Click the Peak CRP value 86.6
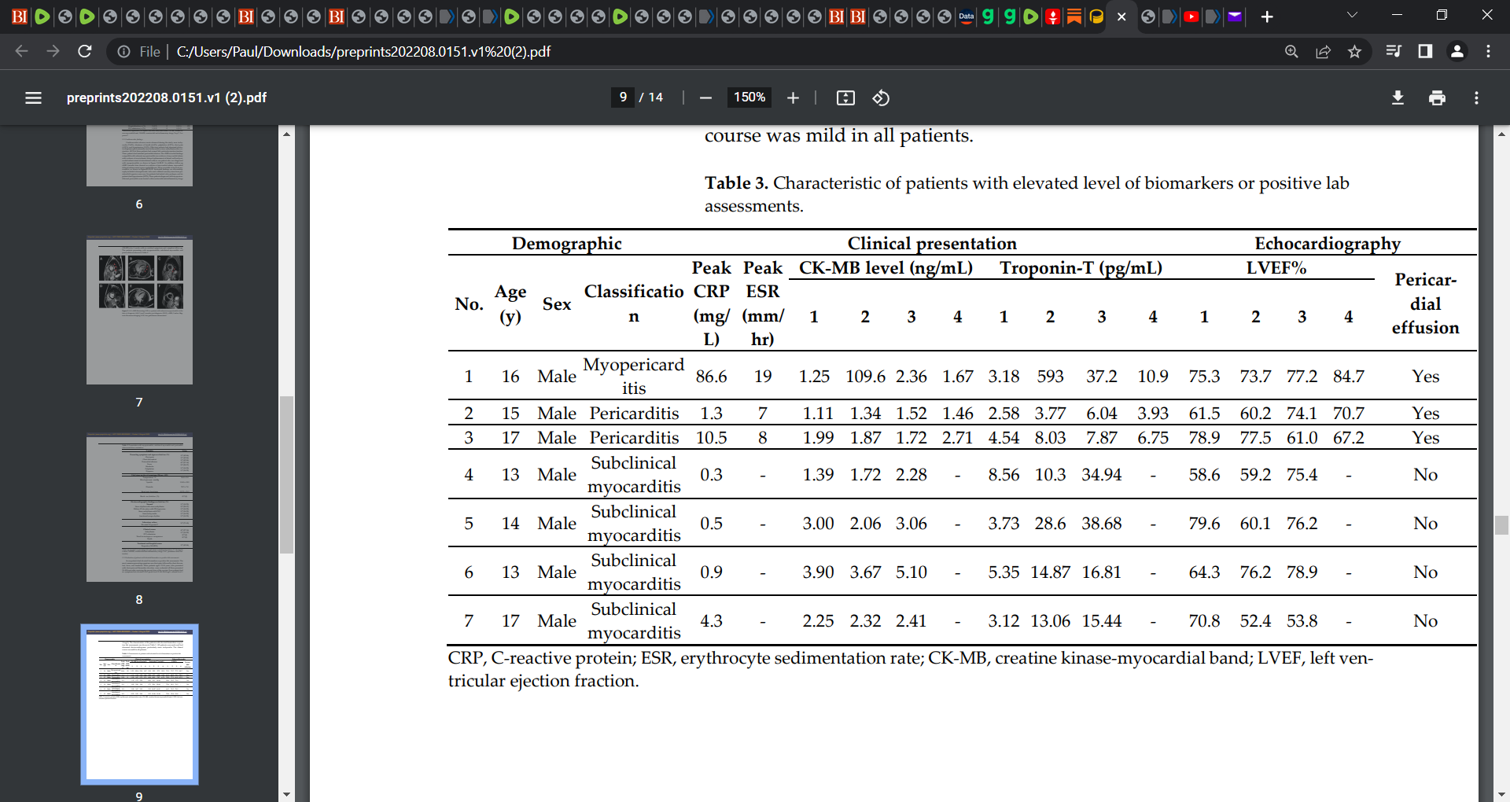The width and height of the screenshot is (1510, 802). click(x=711, y=376)
